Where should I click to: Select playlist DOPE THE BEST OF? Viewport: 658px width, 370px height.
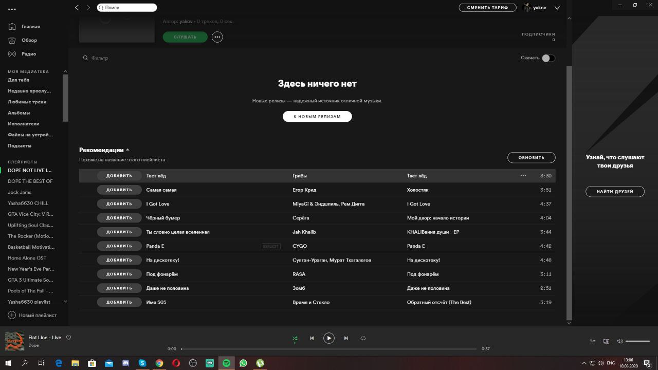coord(30,181)
